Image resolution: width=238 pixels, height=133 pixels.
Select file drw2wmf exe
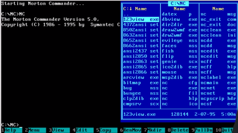click(x=180, y=35)
